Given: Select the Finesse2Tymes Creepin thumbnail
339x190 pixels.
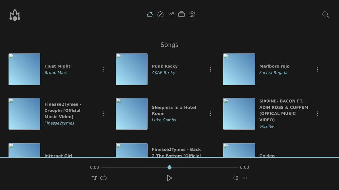Looking at the screenshot, I should (24, 114).
